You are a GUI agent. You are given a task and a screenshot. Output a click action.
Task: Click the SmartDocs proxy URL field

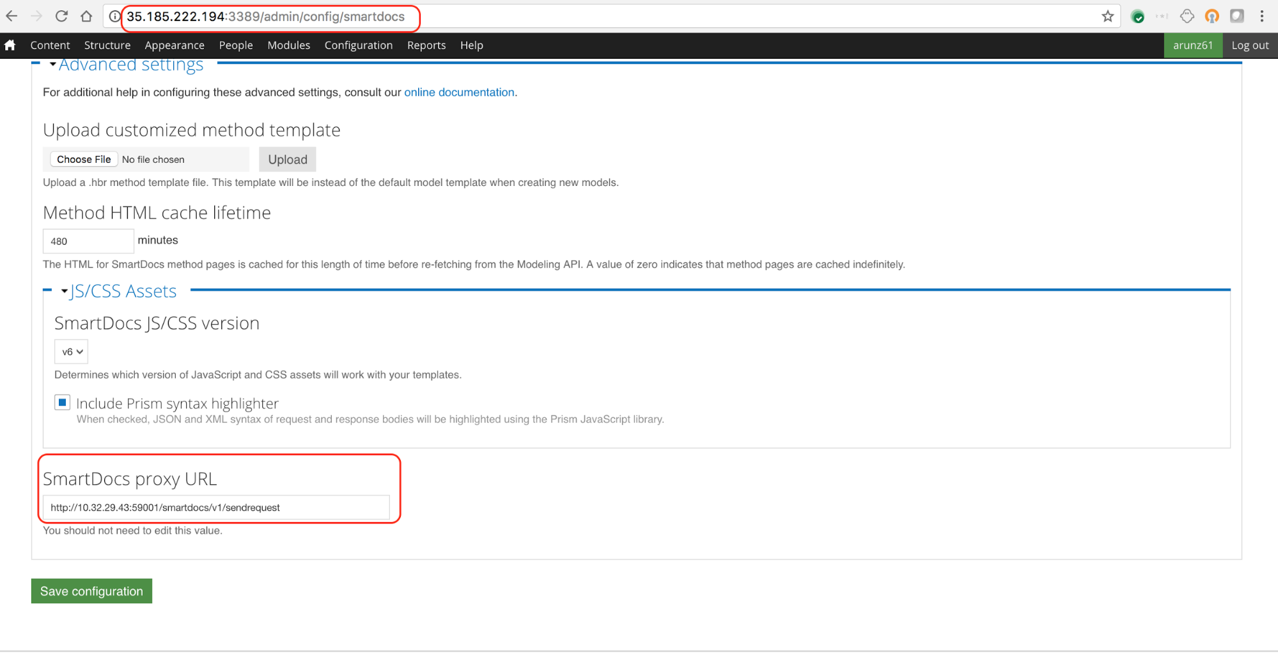coord(216,507)
